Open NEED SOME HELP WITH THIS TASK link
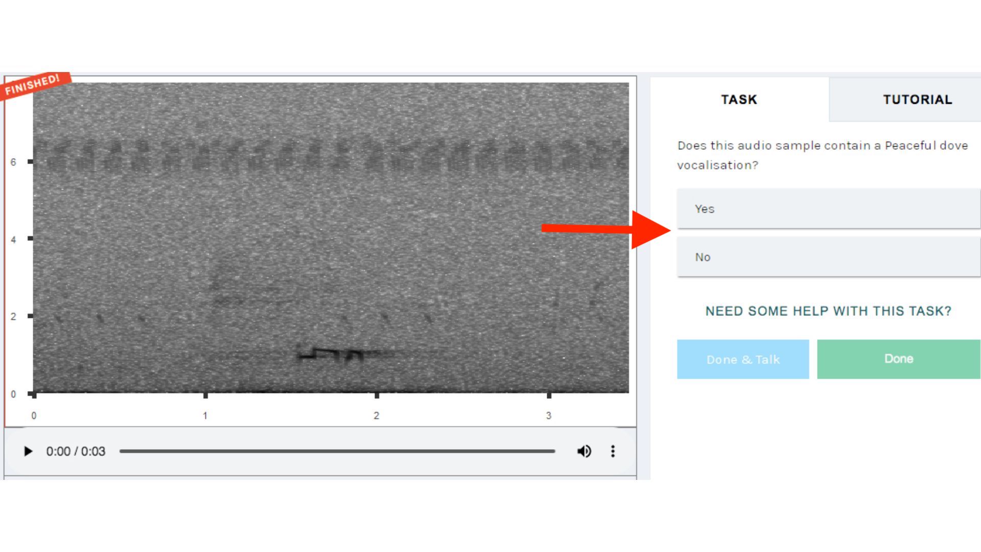This screenshot has height=552, width=981. click(x=828, y=311)
